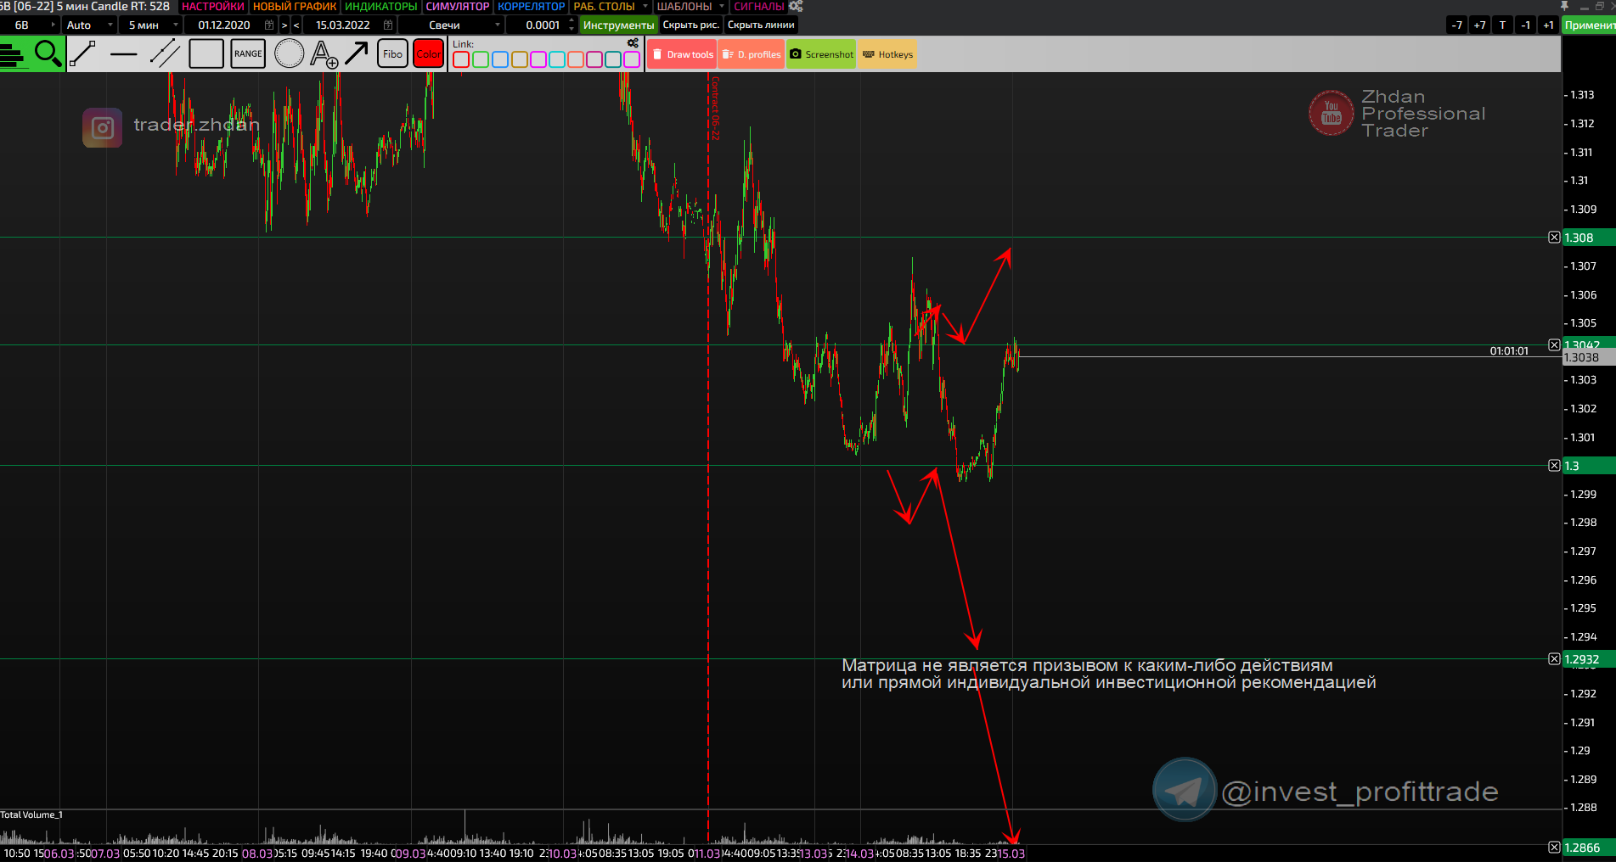This screenshot has height=862, width=1616.
Task: Pin the chart window
Action: (1564, 6)
